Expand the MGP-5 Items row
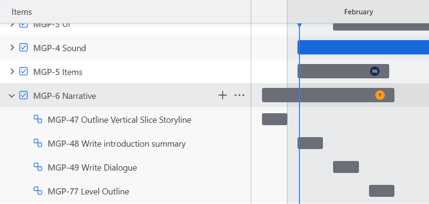 pyautogui.click(x=12, y=71)
